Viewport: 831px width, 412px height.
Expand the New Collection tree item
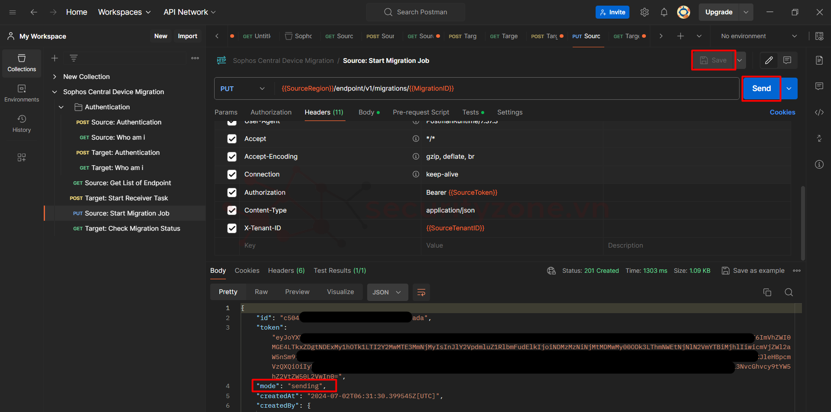[x=55, y=77]
